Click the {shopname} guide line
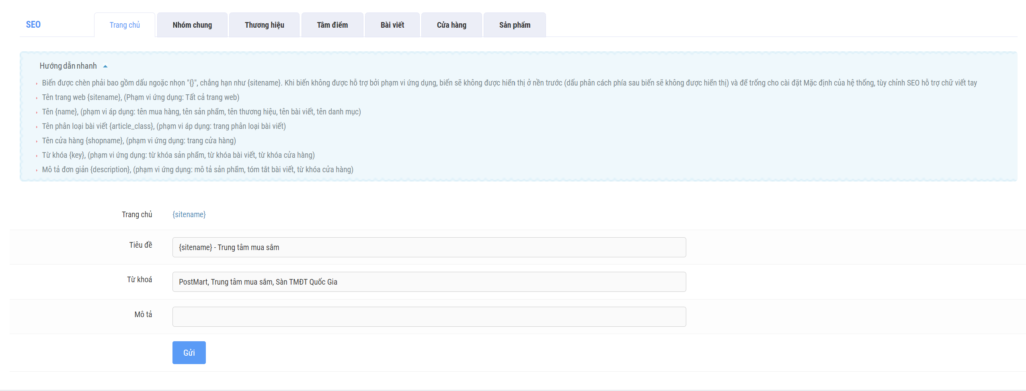This screenshot has height=391, width=1026. tap(139, 141)
